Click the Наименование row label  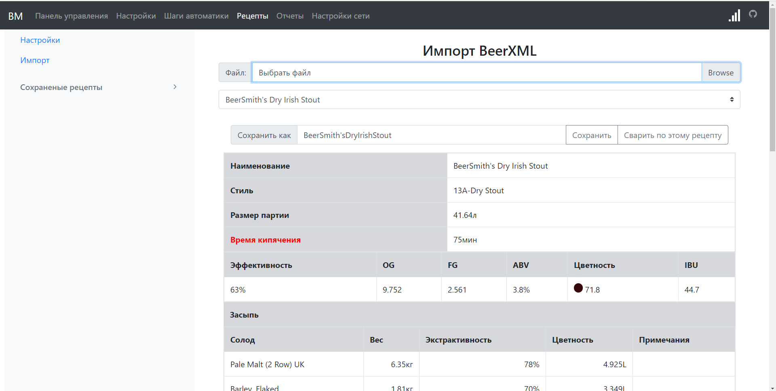(260, 166)
